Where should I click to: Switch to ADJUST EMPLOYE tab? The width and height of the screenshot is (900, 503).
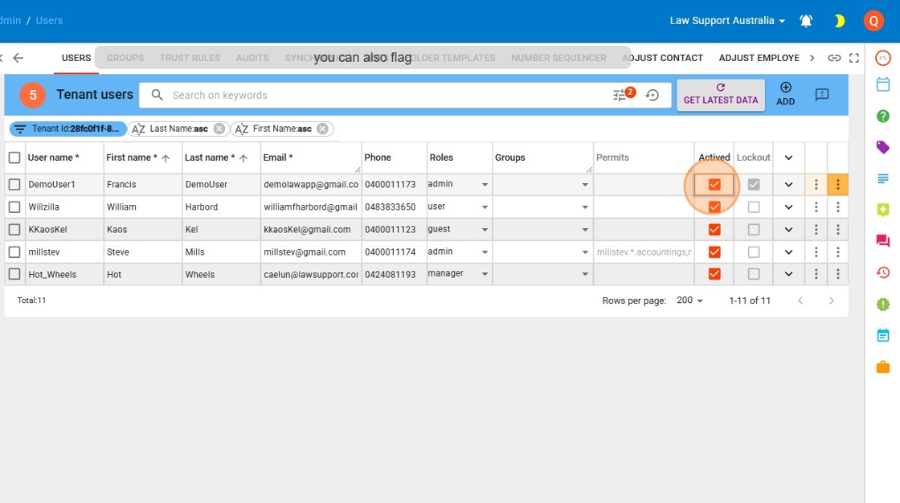[x=759, y=58]
